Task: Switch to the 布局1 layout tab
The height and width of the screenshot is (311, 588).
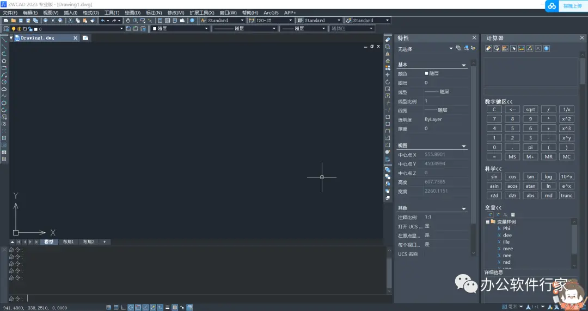Action: point(68,242)
